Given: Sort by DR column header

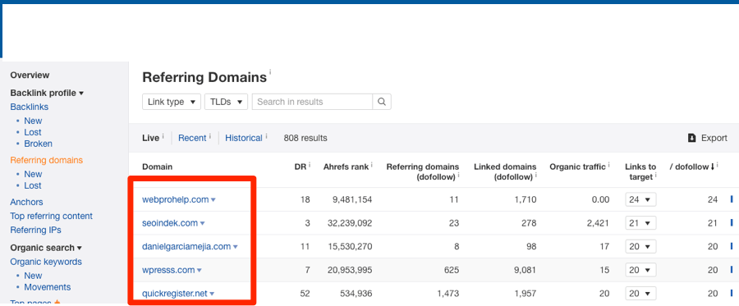Looking at the screenshot, I should pos(301,167).
